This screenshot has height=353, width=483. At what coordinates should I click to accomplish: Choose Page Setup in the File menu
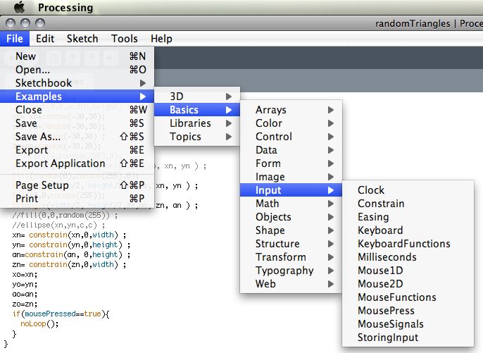click(77, 185)
